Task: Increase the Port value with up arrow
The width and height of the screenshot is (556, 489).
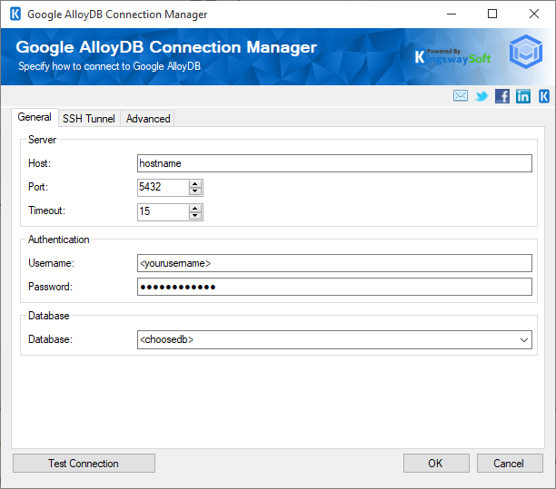Action: pyautogui.click(x=195, y=183)
